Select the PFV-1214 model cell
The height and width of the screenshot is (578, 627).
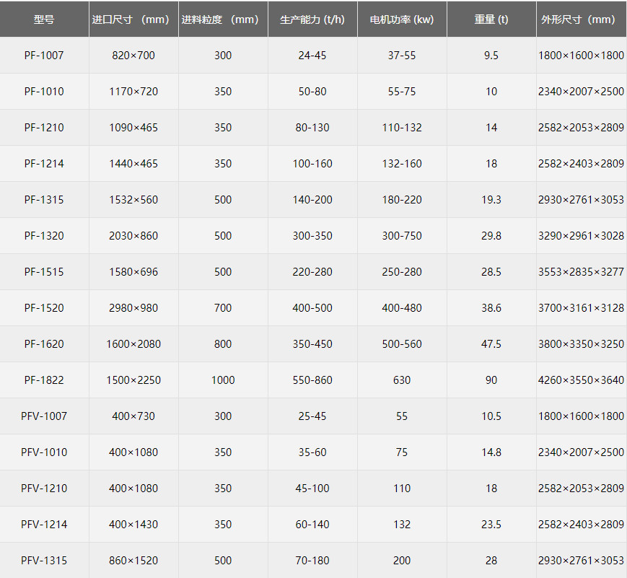(44, 525)
